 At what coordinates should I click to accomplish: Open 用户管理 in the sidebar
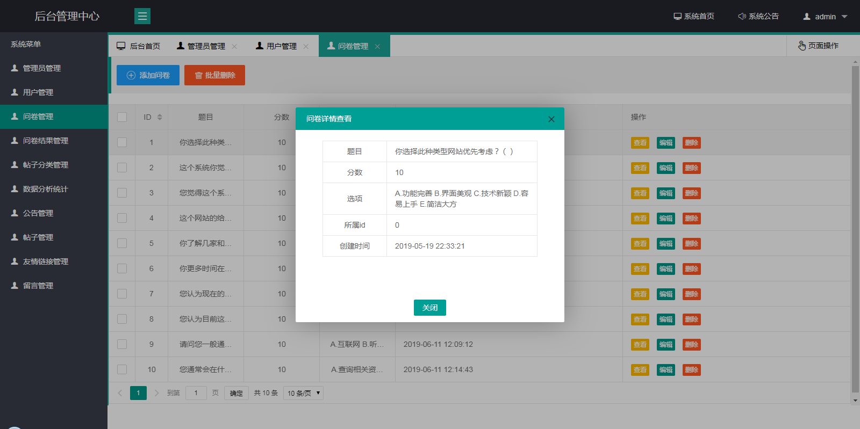(x=54, y=92)
